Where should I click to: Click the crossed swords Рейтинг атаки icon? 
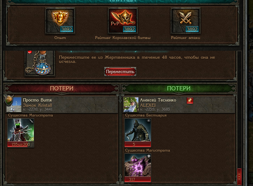[185, 21]
